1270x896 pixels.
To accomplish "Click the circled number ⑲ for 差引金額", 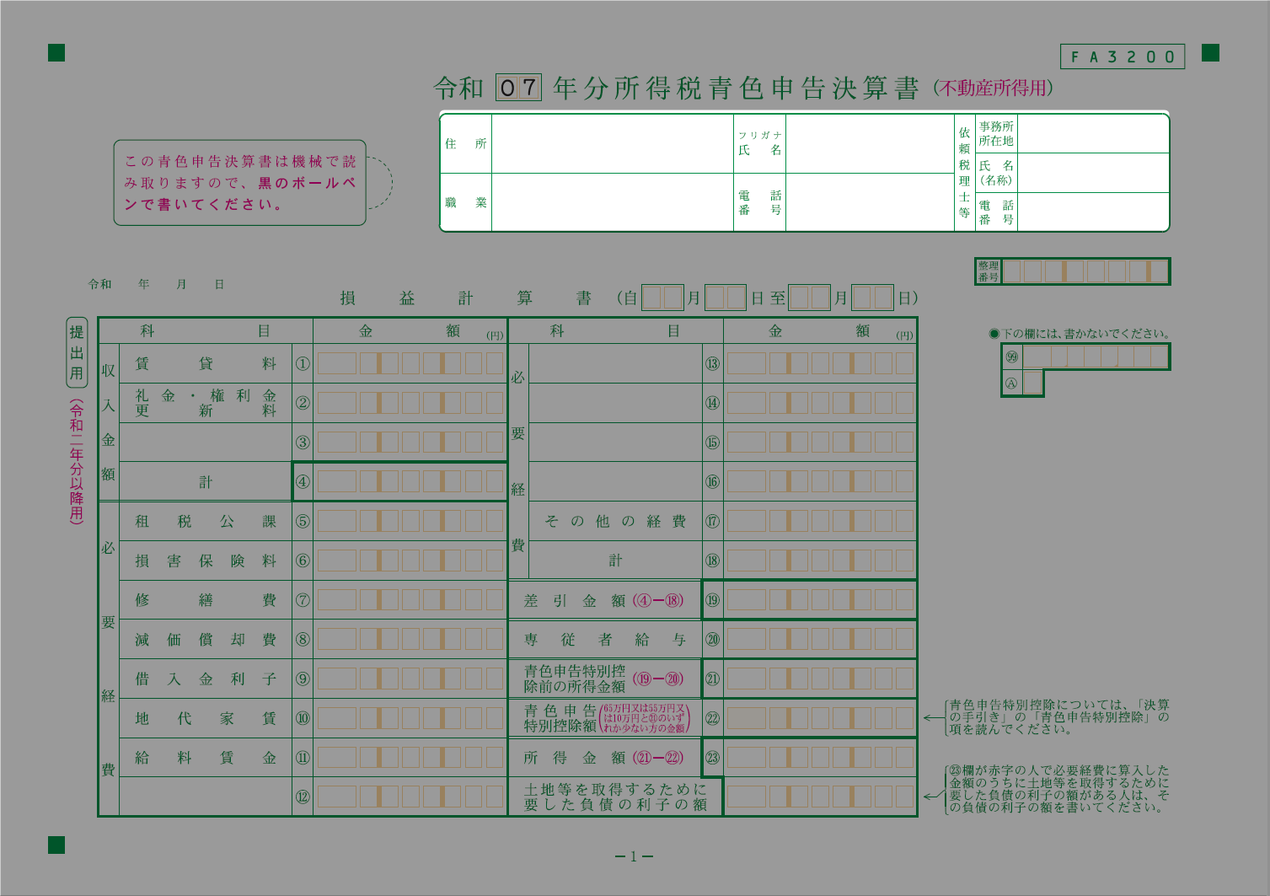I will [x=712, y=600].
